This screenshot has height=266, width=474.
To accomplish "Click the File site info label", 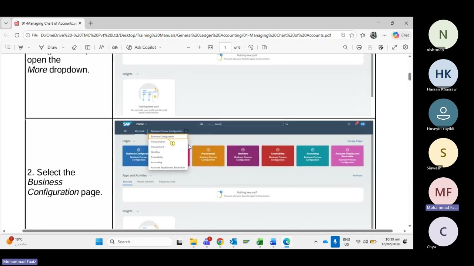I will [32, 35].
